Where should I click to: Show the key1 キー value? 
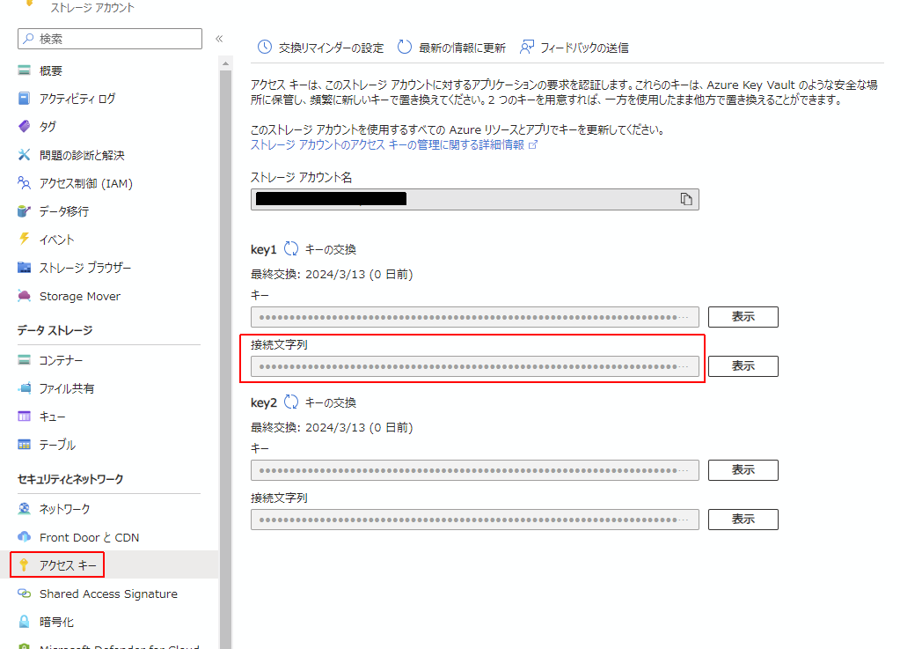pos(743,316)
